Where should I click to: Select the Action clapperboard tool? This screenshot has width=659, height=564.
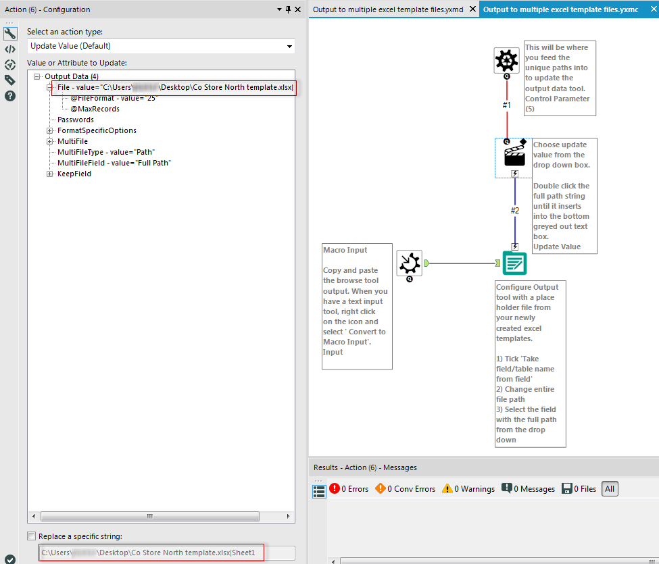click(x=514, y=155)
